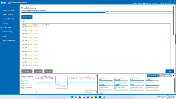Expand the collapsed right side panel arrow

175,39
